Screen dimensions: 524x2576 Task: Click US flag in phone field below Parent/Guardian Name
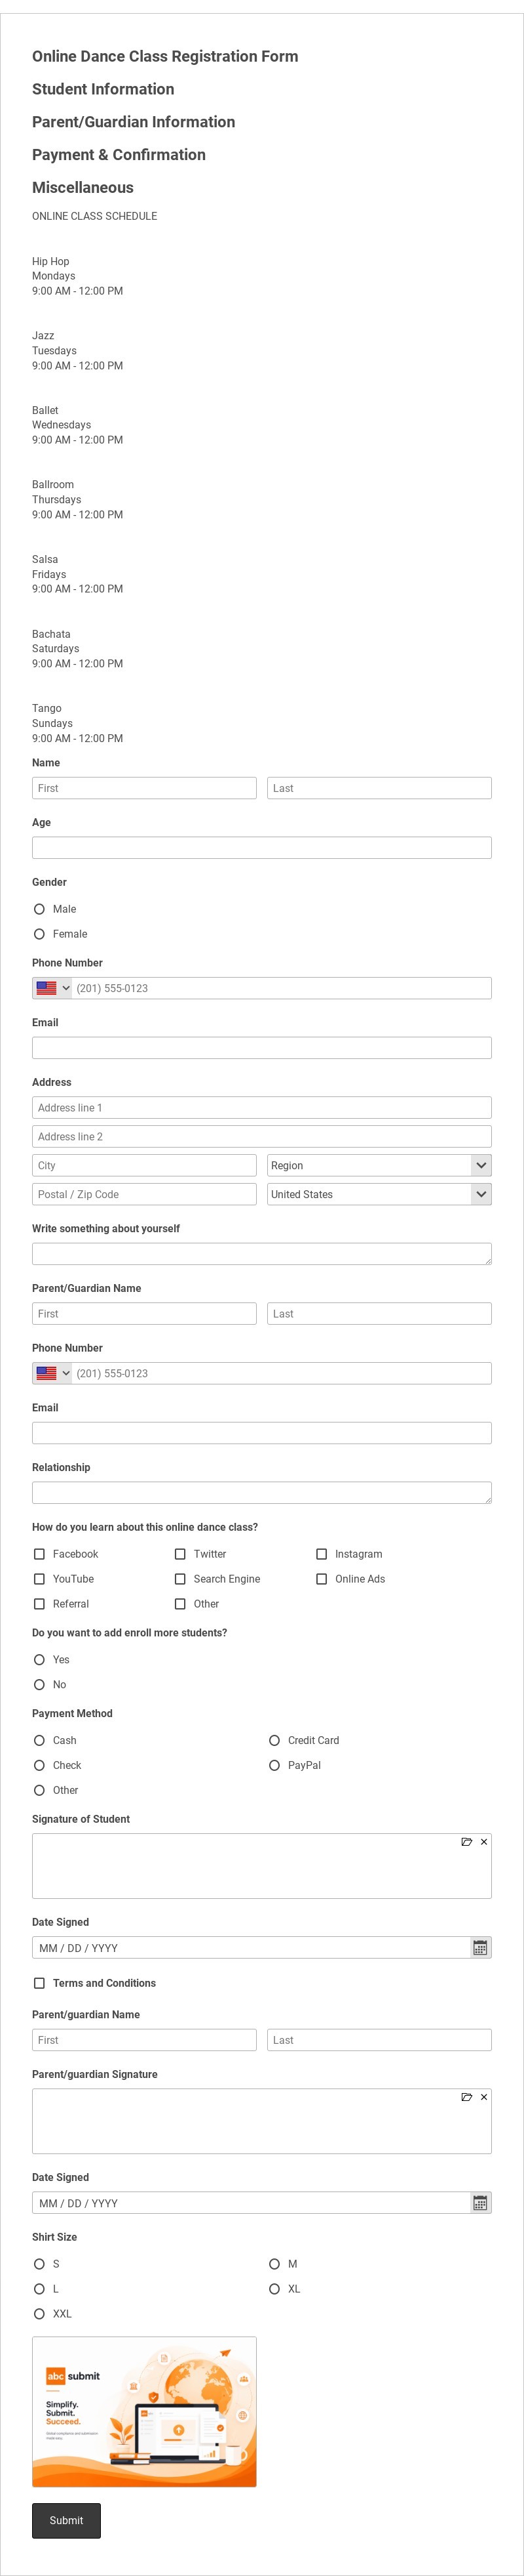tap(46, 1373)
